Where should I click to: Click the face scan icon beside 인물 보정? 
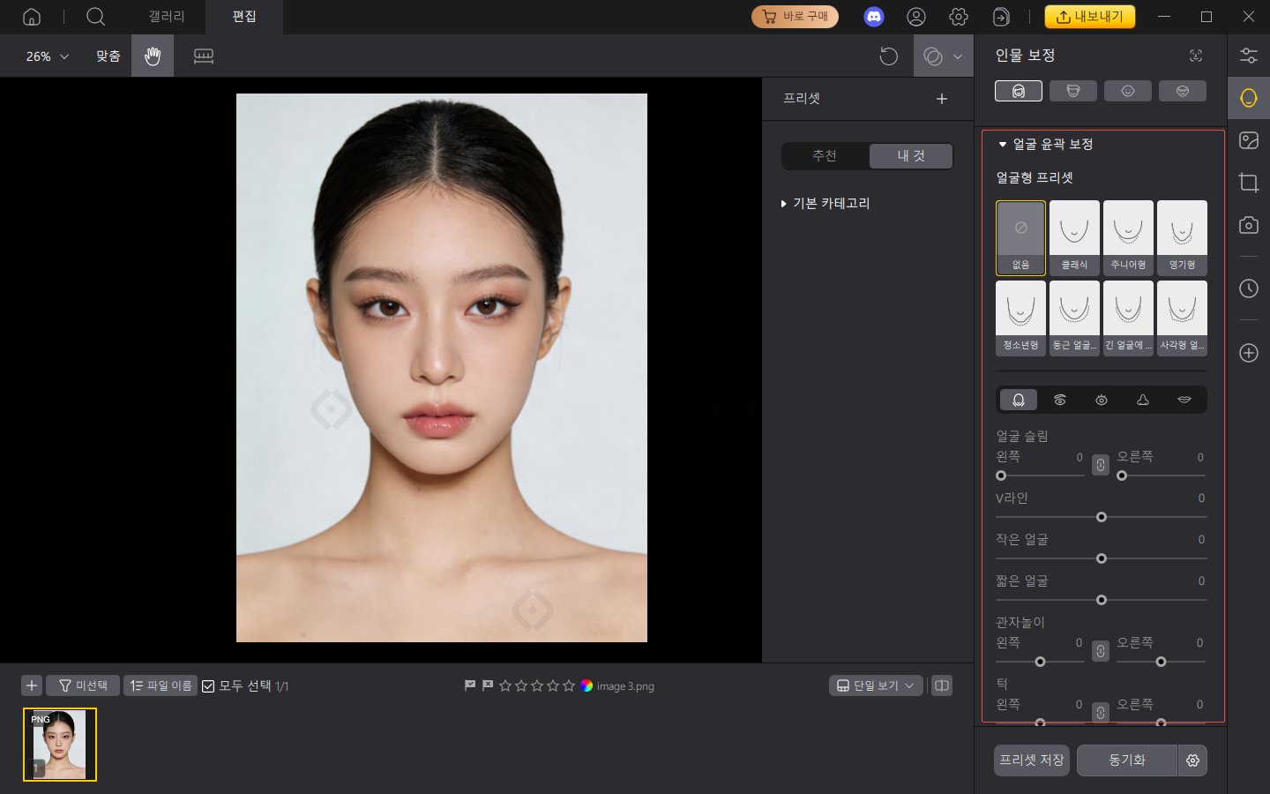click(1195, 55)
